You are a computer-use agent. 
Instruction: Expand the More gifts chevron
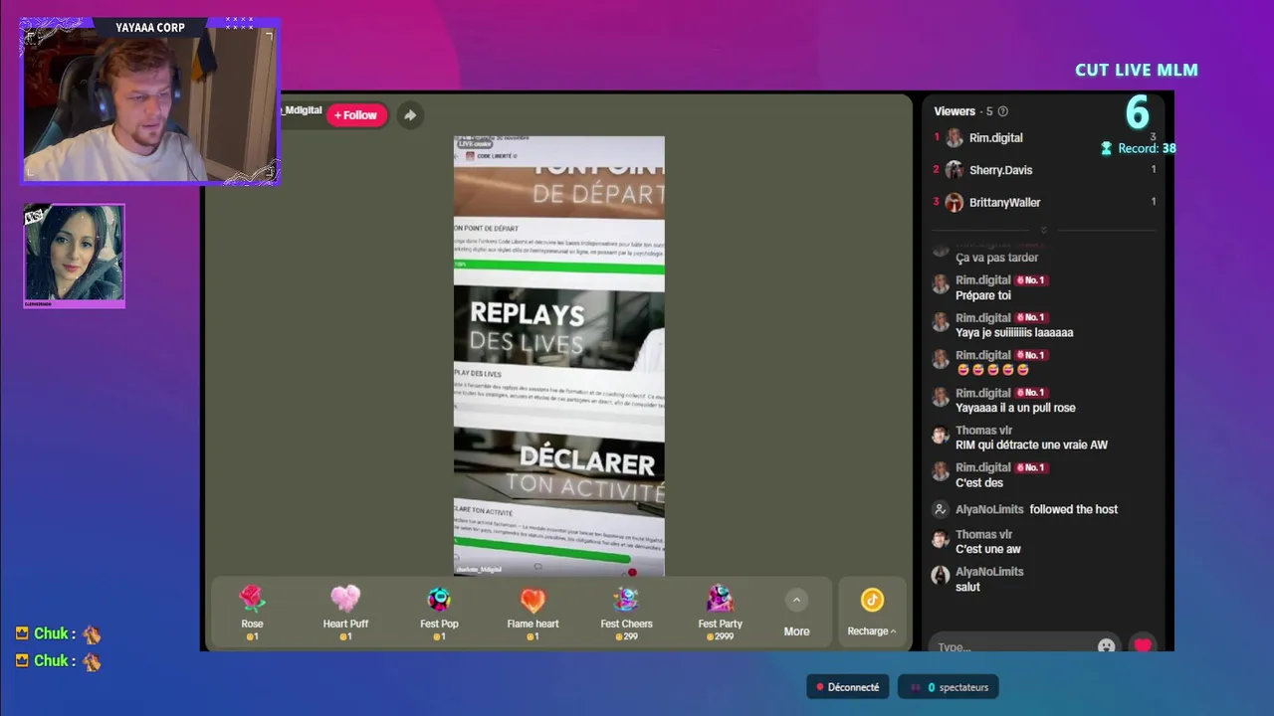796,600
